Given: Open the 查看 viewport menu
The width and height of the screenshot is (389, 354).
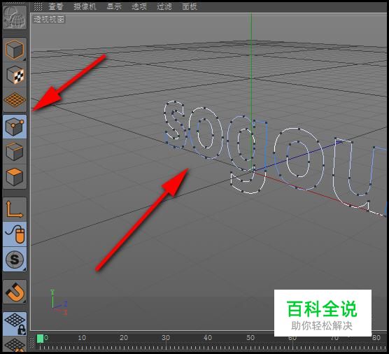Looking at the screenshot, I should coord(56,7).
